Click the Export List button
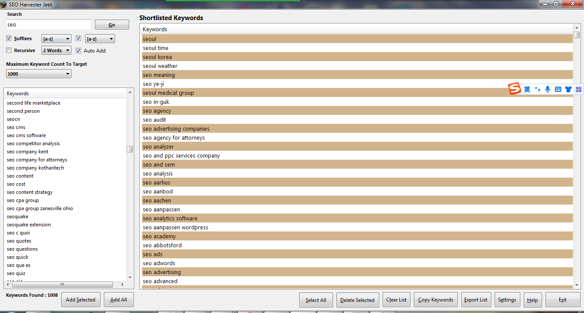584x313 pixels. [475, 300]
